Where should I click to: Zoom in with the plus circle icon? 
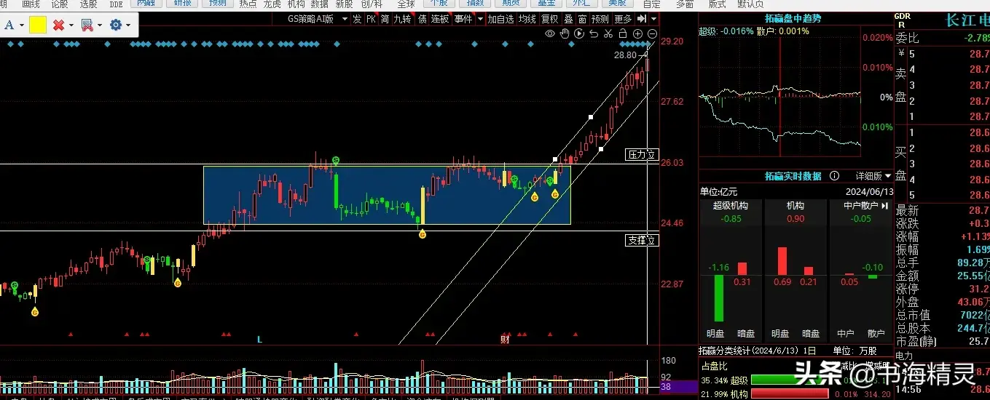(637, 33)
